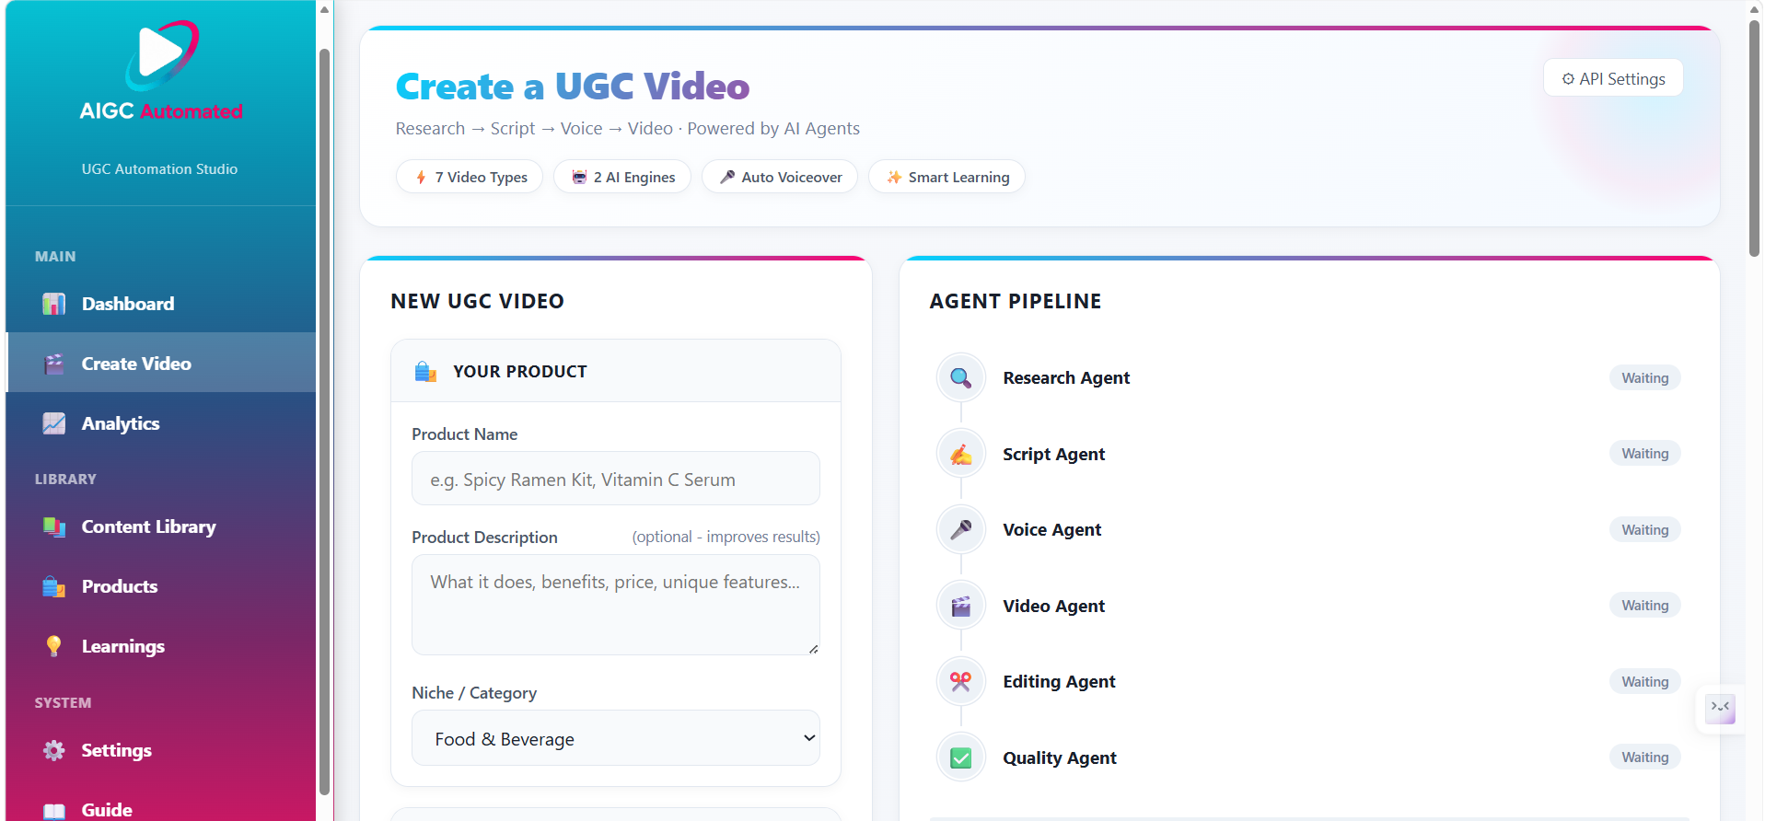Image resolution: width=1765 pixels, height=821 pixels.
Task: Click the Smart Learning pill
Action: tap(946, 177)
